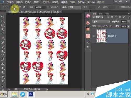Open the 3D(D) menu

73,2
